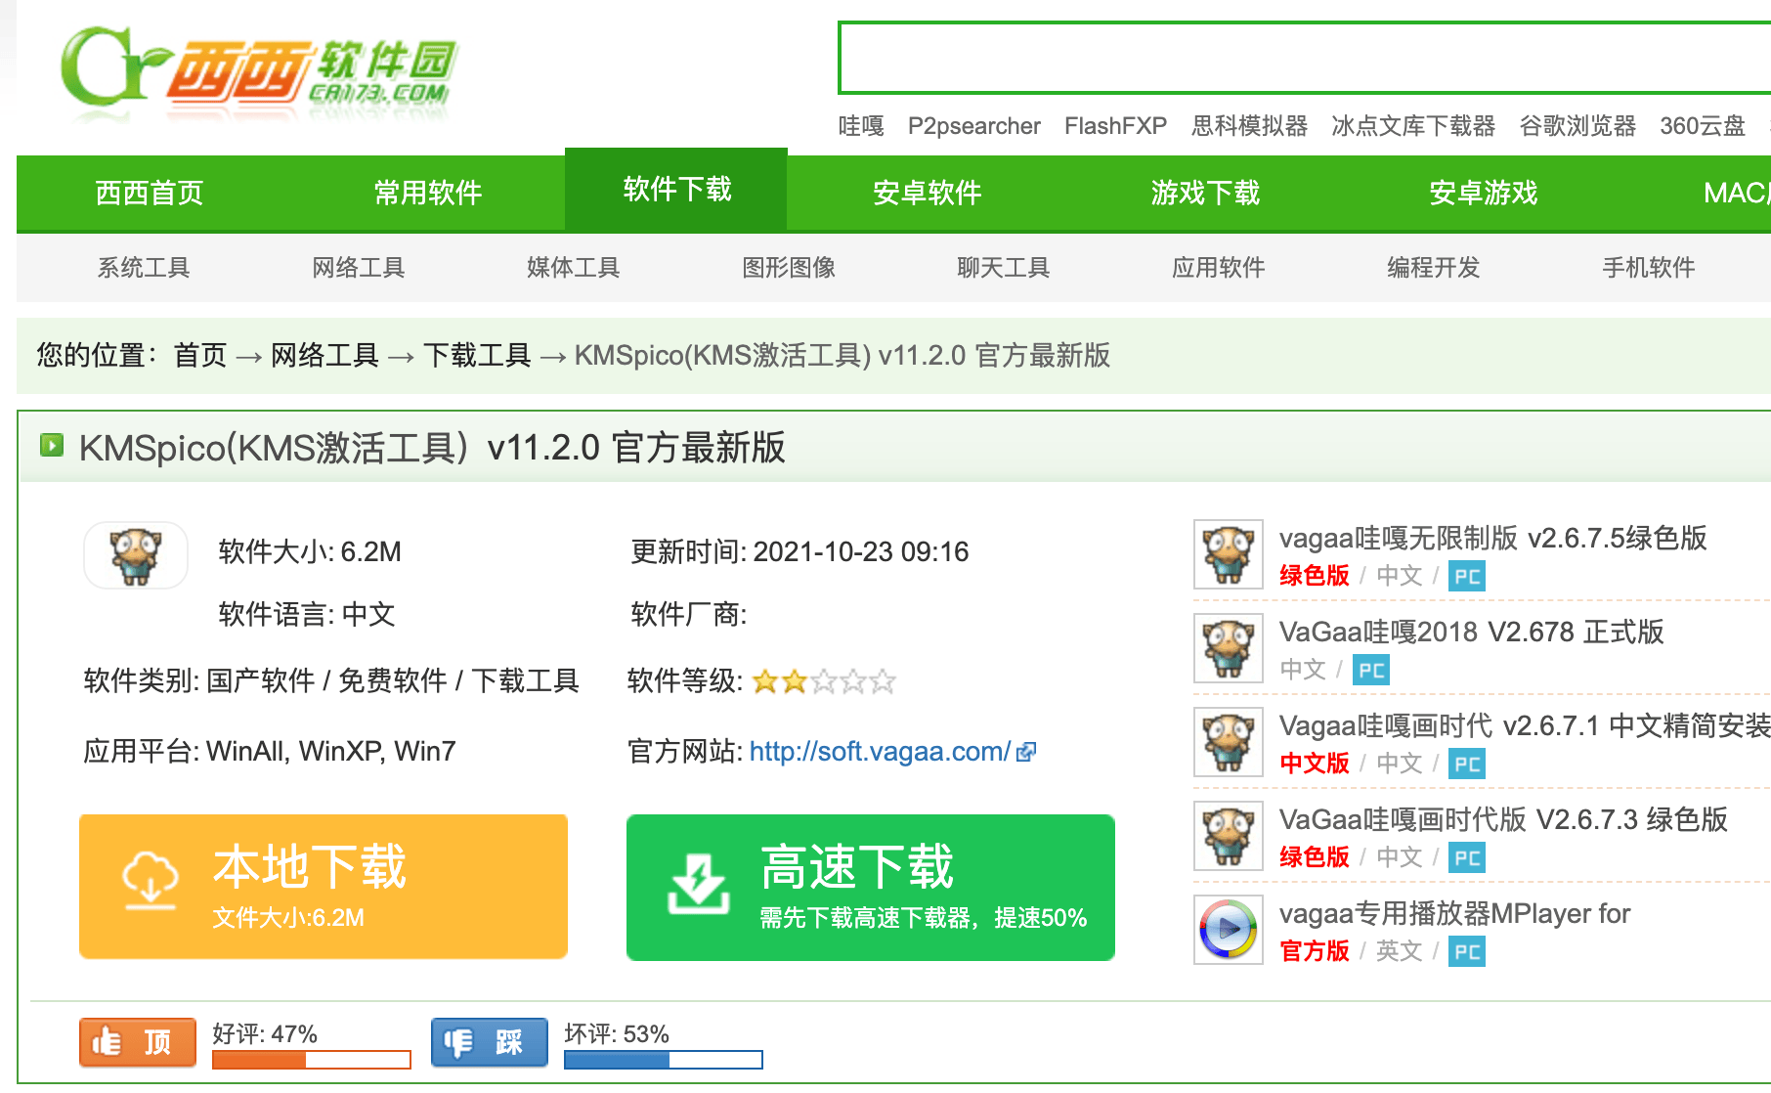Click the 本地下载 local download button
The width and height of the screenshot is (1771, 1093).
coord(324,887)
